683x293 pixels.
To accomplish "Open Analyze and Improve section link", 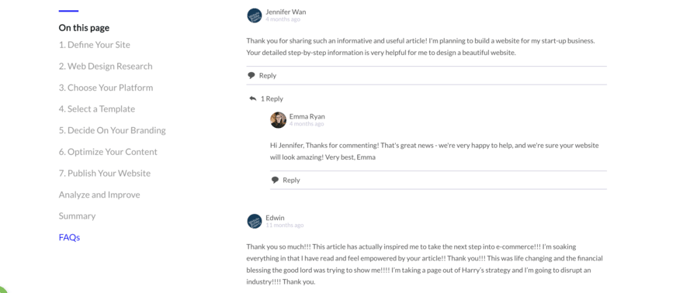I will (x=99, y=195).
